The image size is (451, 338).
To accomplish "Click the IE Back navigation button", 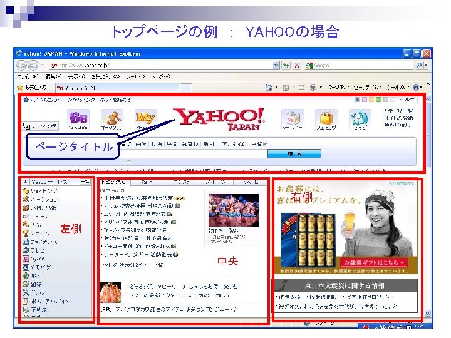I will tap(21, 66).
